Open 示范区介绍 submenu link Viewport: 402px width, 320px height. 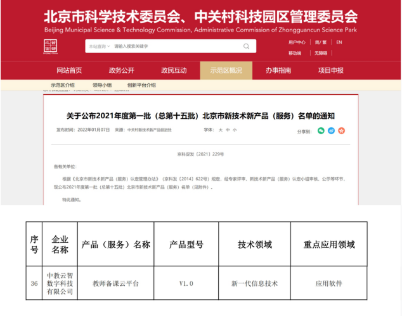tap(63, 85)
